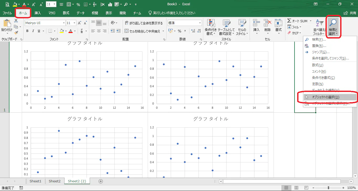This screenshot has width=358, height=191.
Task: Expand the Font group dialog launcher
Action: (x=87, y=39)
